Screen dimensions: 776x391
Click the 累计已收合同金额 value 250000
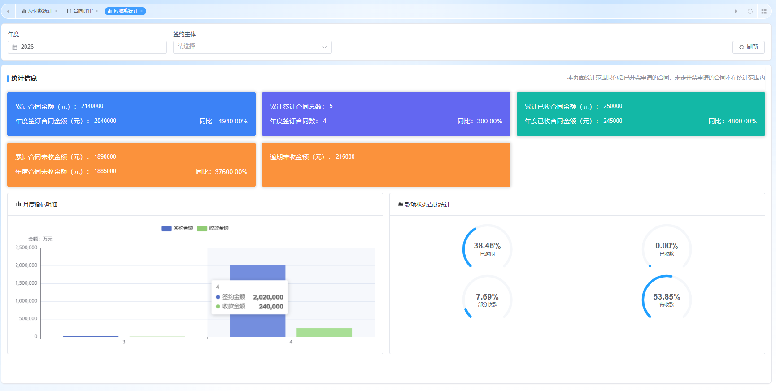point(613,106)
